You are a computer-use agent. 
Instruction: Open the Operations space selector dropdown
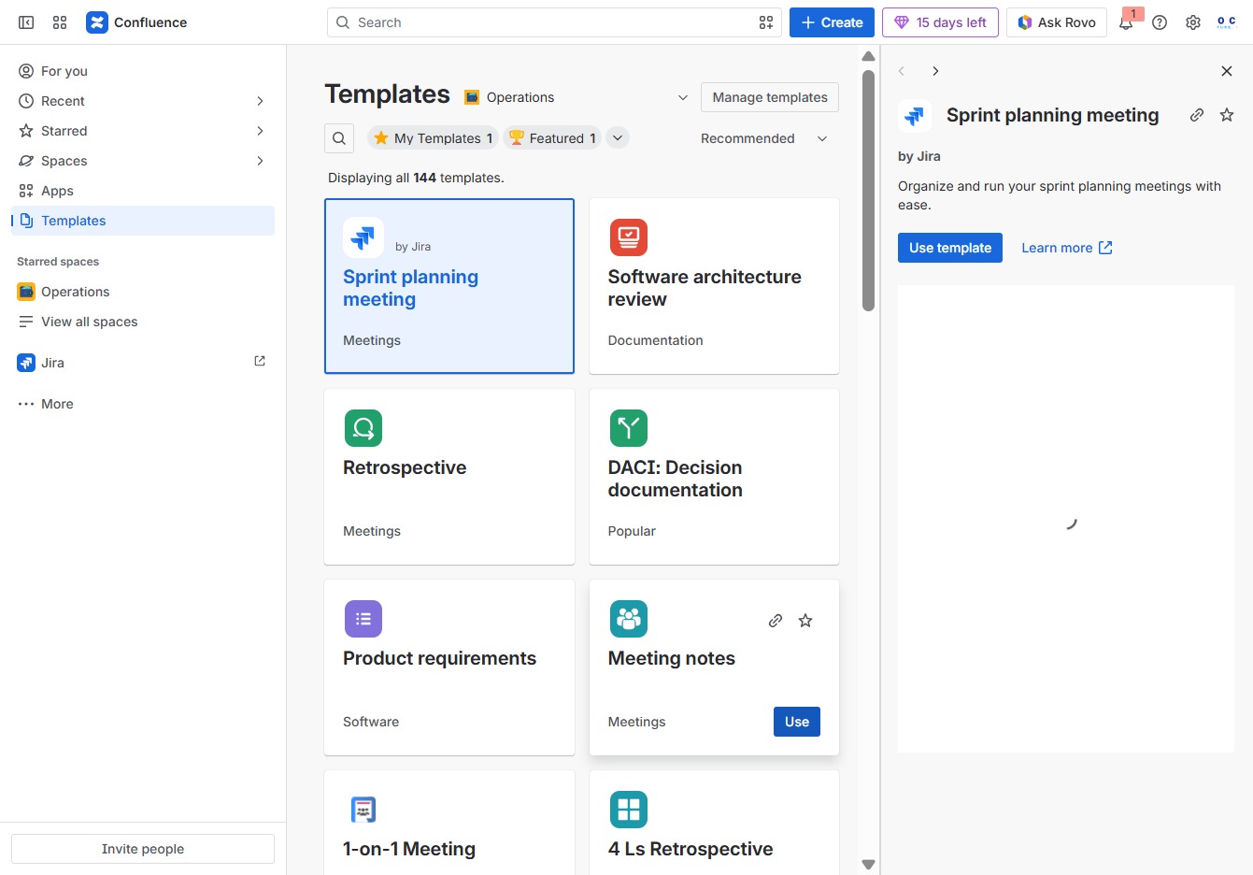click(x=577, y=97)
